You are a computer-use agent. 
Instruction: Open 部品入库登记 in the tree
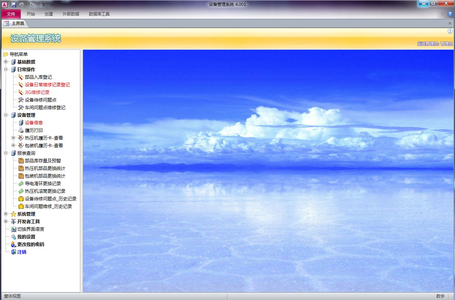[x=38, y=77]
